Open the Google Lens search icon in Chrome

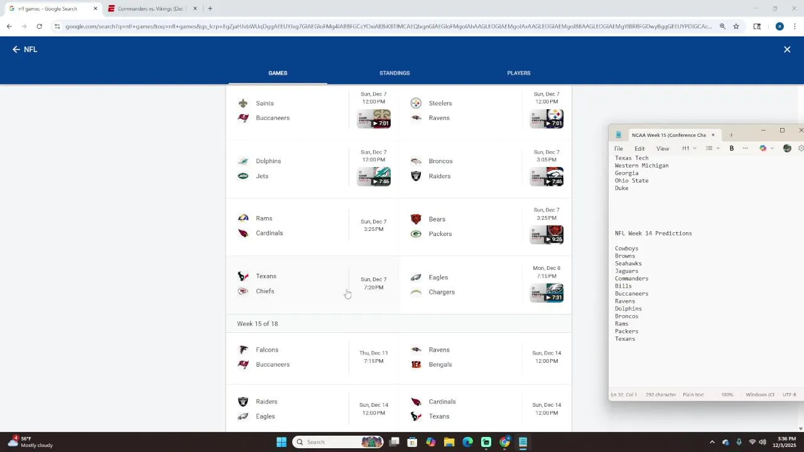click(x=757, y=26)
